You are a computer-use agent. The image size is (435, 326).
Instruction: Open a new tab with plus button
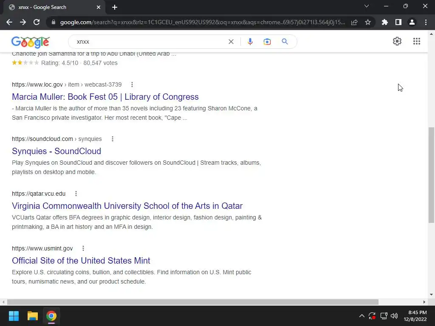(115, 7)
